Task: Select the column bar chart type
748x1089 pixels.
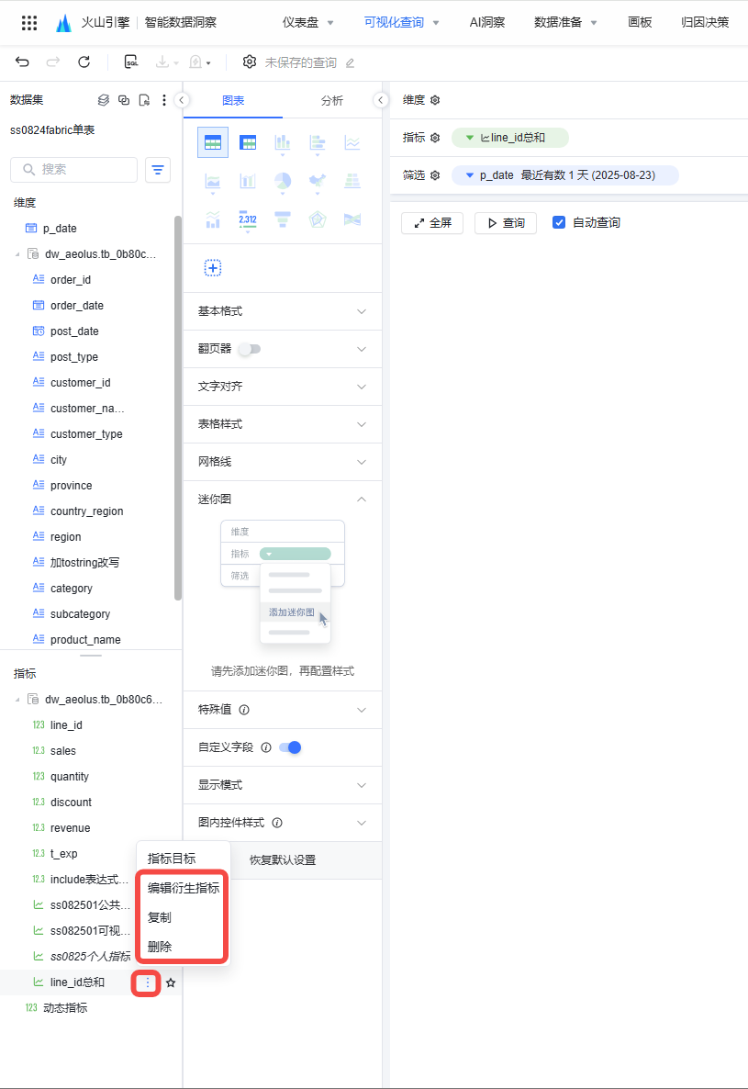Action: pos(283,143)
